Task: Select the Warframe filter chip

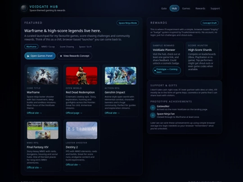Action: pos(31,47)
